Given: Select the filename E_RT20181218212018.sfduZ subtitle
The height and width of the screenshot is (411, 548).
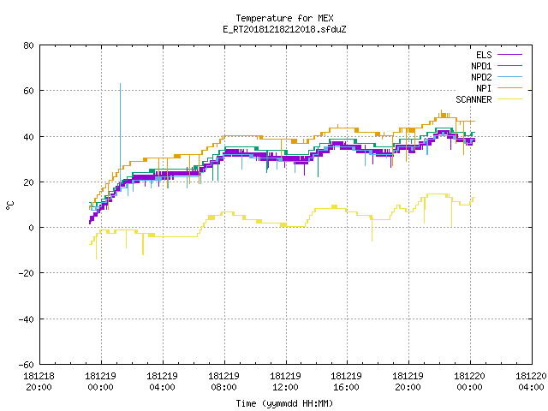Looking at the screenshot, I should click(x=284, y=29).
